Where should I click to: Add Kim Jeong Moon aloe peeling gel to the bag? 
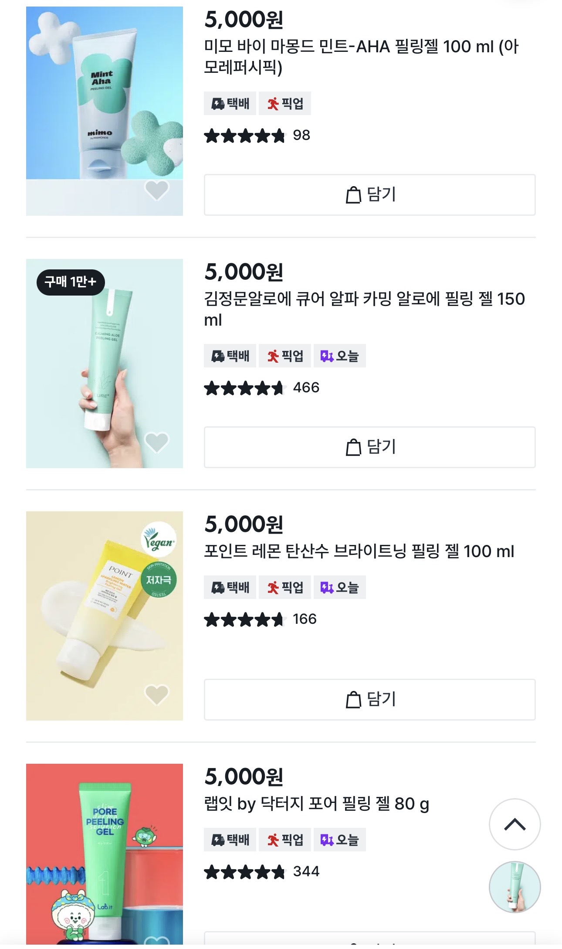pos(369,447)
